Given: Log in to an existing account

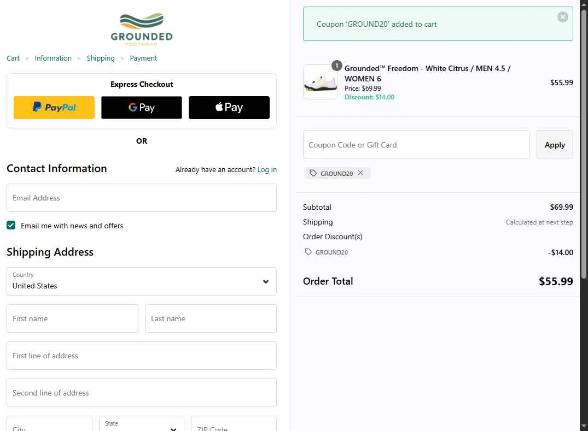Looking at the screenshot, I should [267, 170].
